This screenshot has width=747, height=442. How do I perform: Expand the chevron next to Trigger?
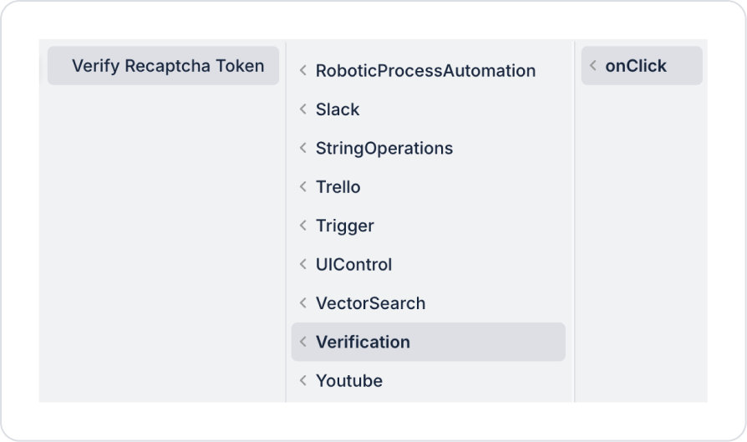[303, 226]
